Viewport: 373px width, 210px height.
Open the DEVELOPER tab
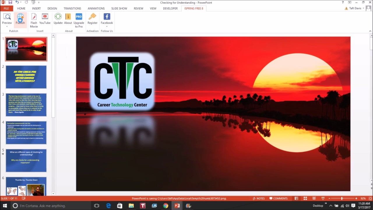click(x=170, y=8)
